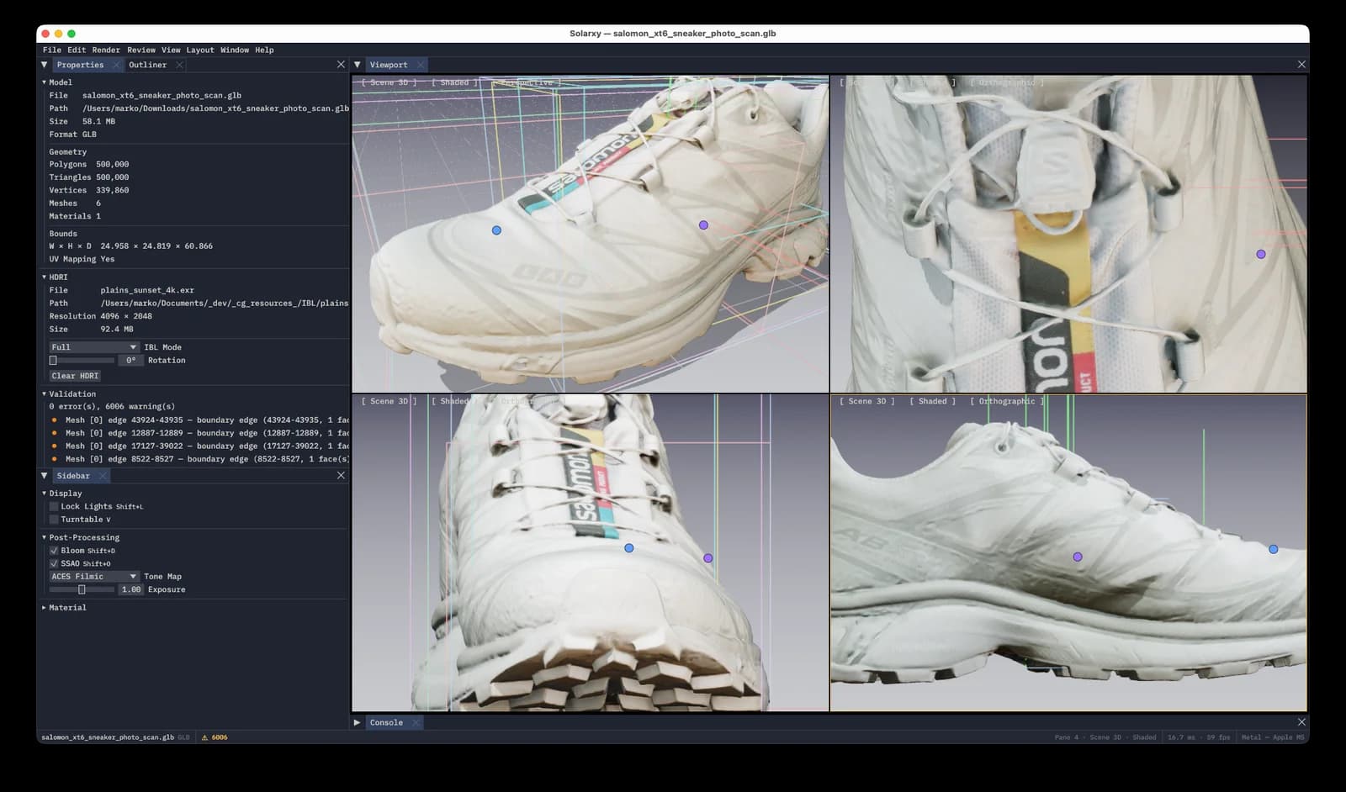Select purple light handle in the side-view pane
The width and height of the screenshot is (1346, 792).
1078,557
